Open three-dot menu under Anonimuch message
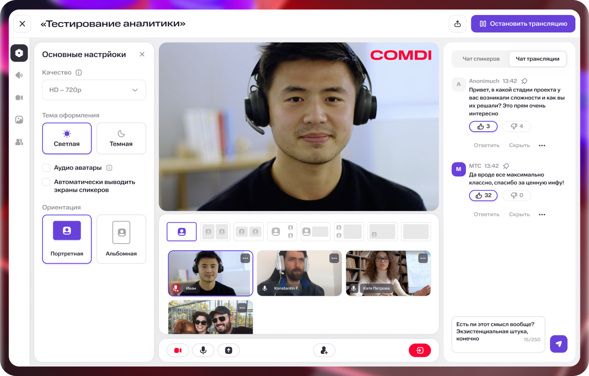Screen dimensions: 589x376 click(542, 146)
